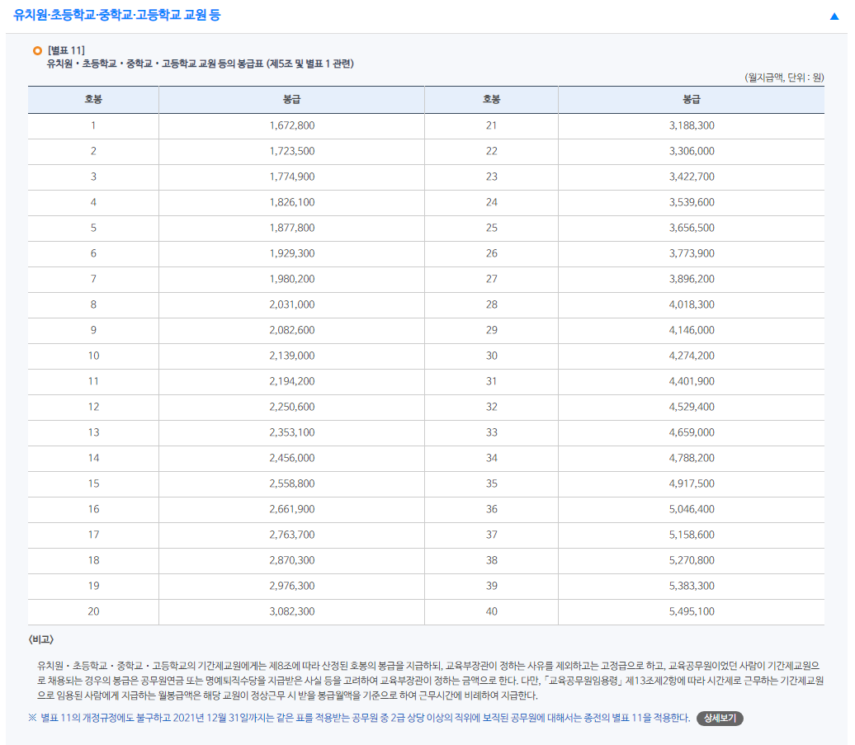855x745 pixels.
Task: Select the salary value 2,870,300
Action: click(291, 561)
